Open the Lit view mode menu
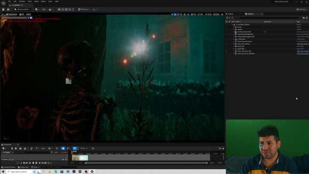 click(22, 14)
